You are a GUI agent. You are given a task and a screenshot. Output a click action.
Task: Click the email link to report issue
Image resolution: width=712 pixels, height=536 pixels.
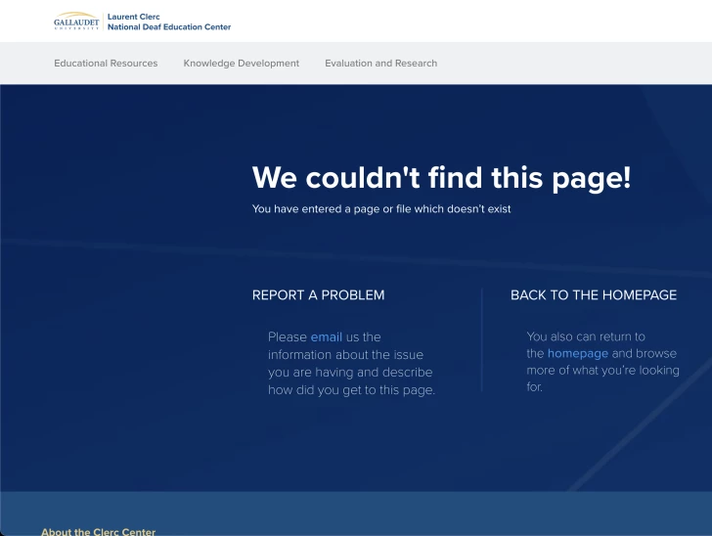[327, 337]
